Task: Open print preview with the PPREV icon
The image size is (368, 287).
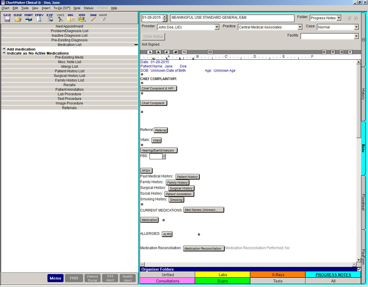Action: click(39, 18)
